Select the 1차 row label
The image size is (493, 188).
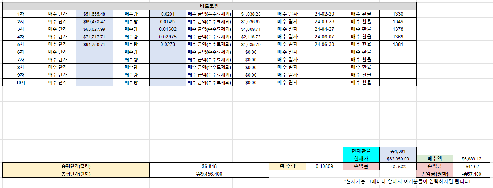coord(21,14)
